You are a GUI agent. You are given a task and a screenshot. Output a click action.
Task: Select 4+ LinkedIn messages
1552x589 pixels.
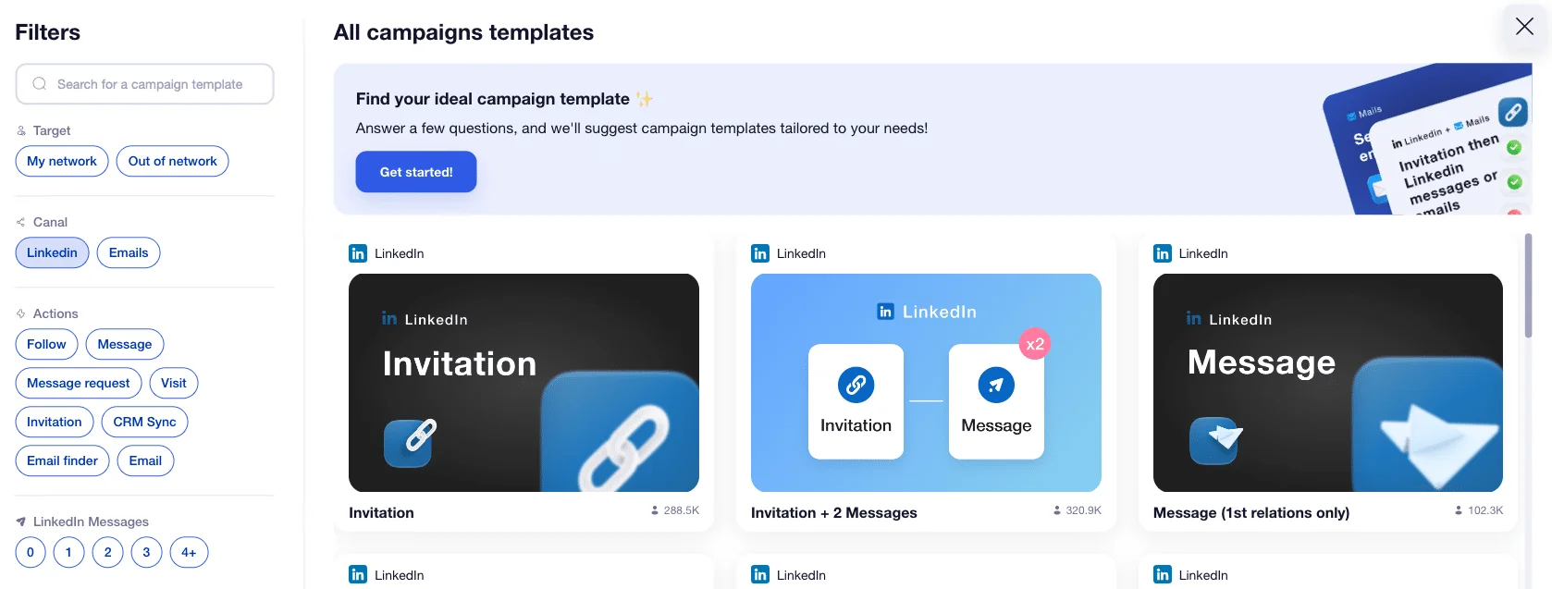[x=189, y=552]
